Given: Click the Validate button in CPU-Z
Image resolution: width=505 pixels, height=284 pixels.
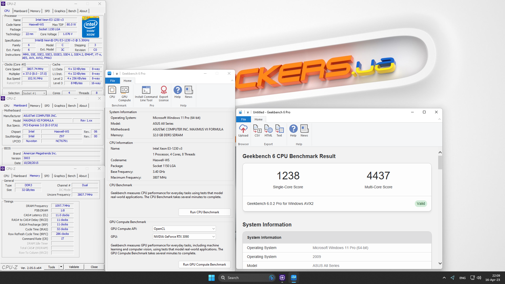Looking at the screenshot, I should point(74,267).
